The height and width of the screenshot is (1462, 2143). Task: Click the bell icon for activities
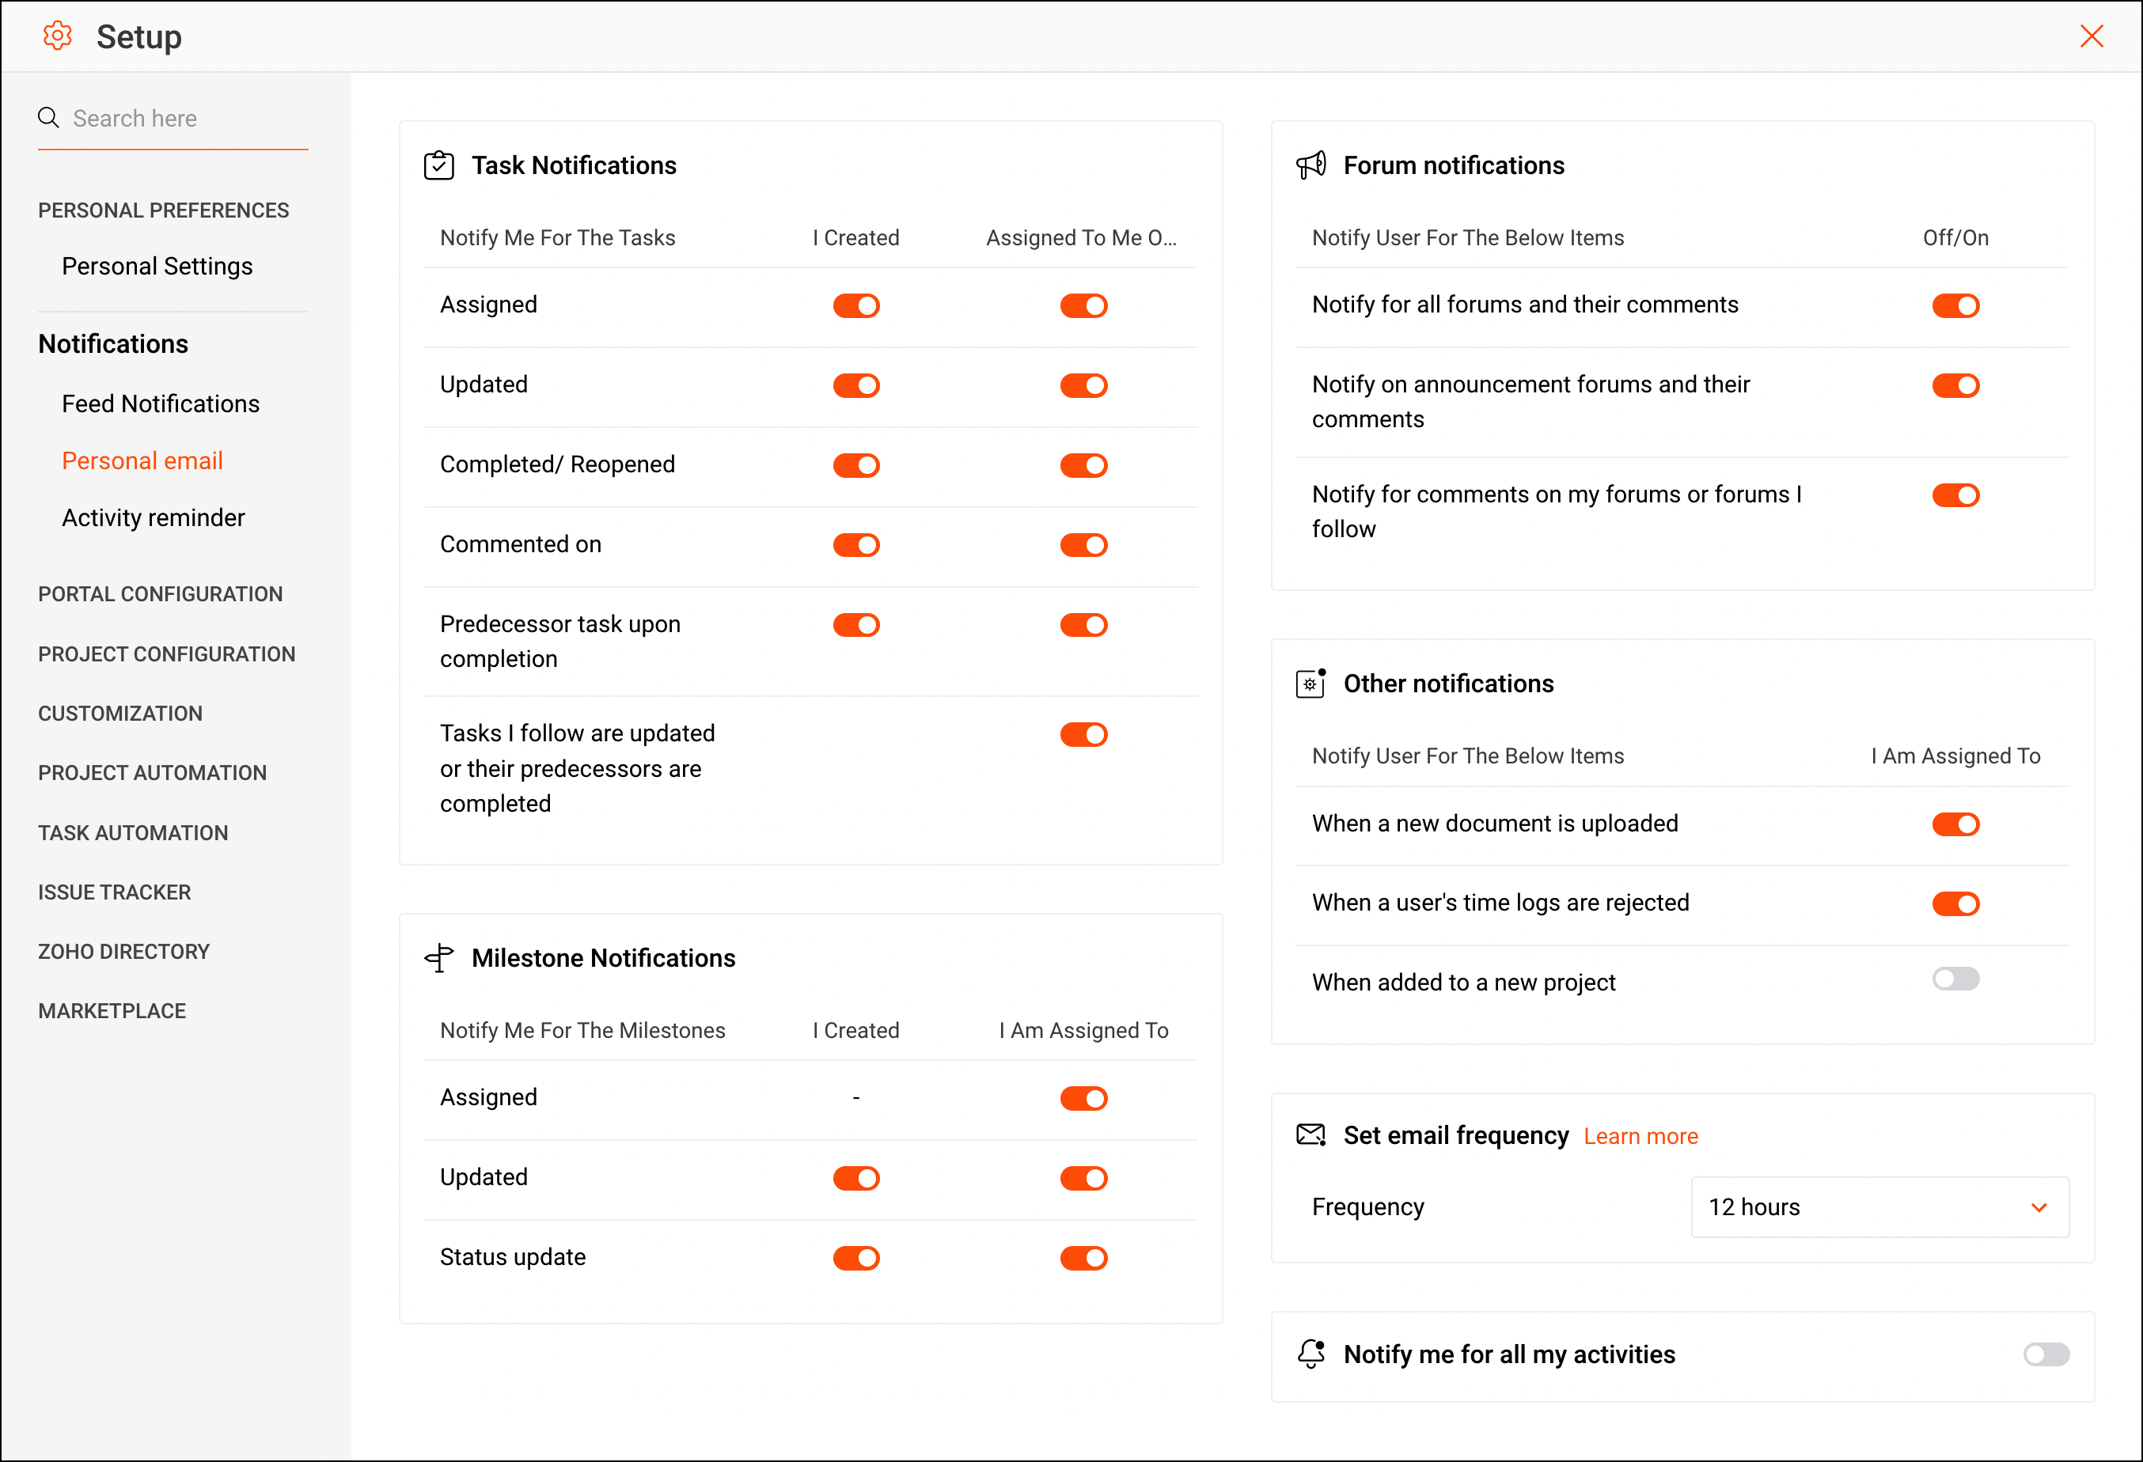pyautogui.click(x=1310, y=1354)
